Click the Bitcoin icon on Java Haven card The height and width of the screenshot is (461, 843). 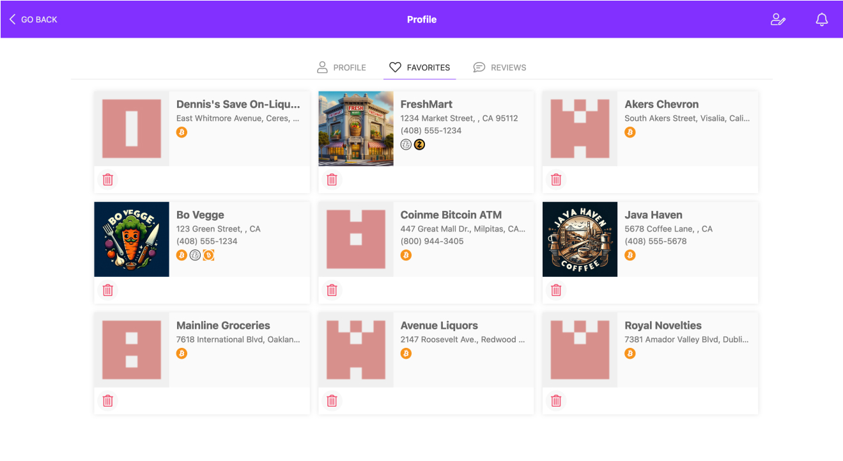pyautogui.click(x=630, y=255)
